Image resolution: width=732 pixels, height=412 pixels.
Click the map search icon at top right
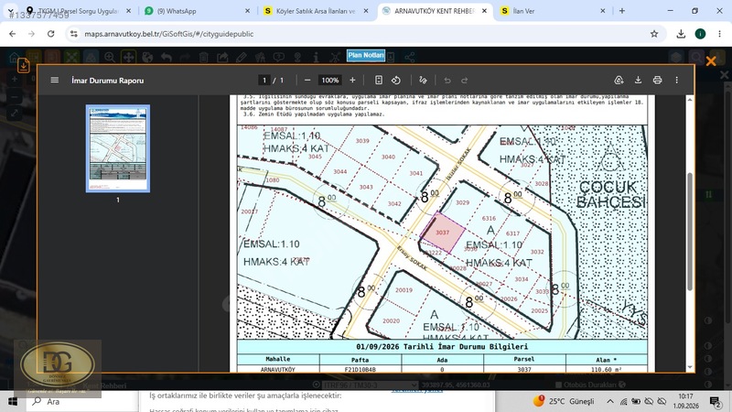(696, 57)
